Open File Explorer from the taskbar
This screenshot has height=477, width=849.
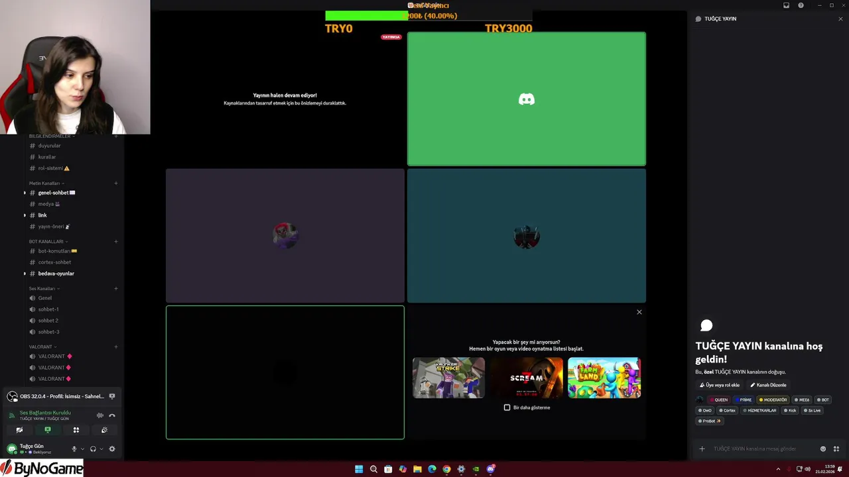point(417,469)
